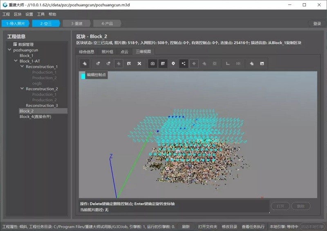Collapse the Block_1-AT tree node
Image resolution: width=327 pixels, height=231 pixels.
coord(16,61)
